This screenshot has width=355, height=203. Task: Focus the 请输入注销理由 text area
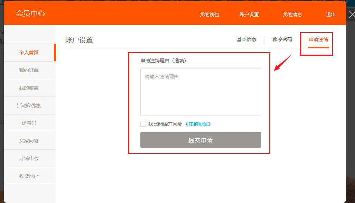(200, 92)
